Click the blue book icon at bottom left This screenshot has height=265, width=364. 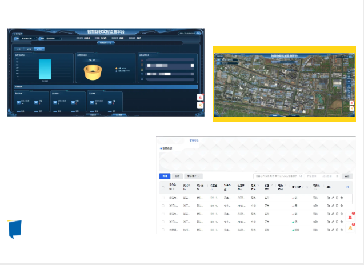pos(14,230)
